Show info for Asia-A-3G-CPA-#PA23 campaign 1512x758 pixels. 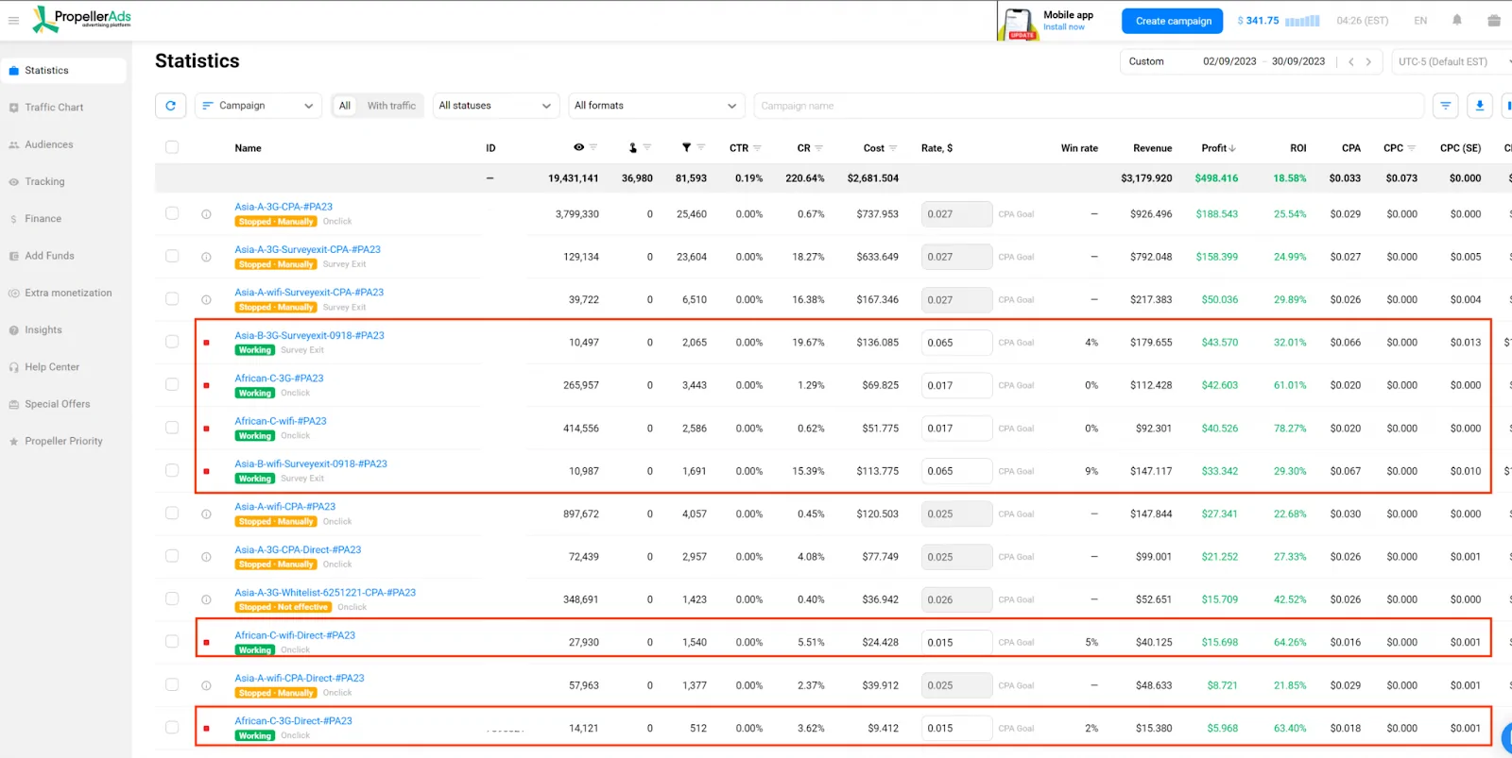pos(206,214)
